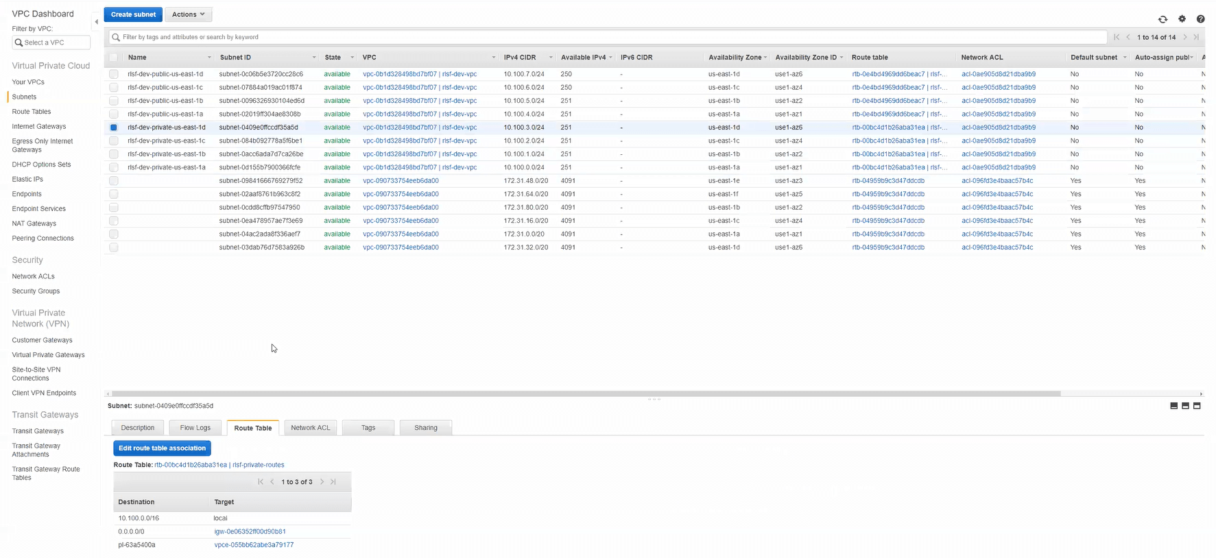
Task: Open the State column dropdown arrow
Action: pyautogui.click(x=352, y=58)
